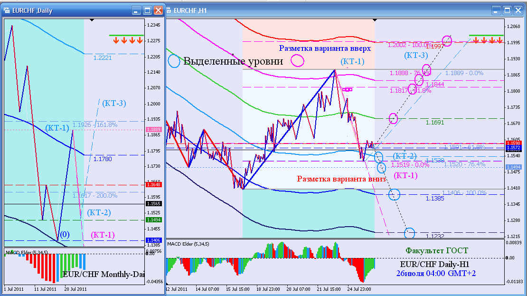Minimize the EURCHF,Daily chart window
527x296 pixels.
tap(136, 10)
